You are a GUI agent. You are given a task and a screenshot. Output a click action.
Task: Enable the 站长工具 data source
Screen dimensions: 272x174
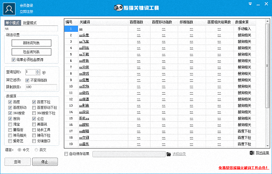click(x=34, y=130)
